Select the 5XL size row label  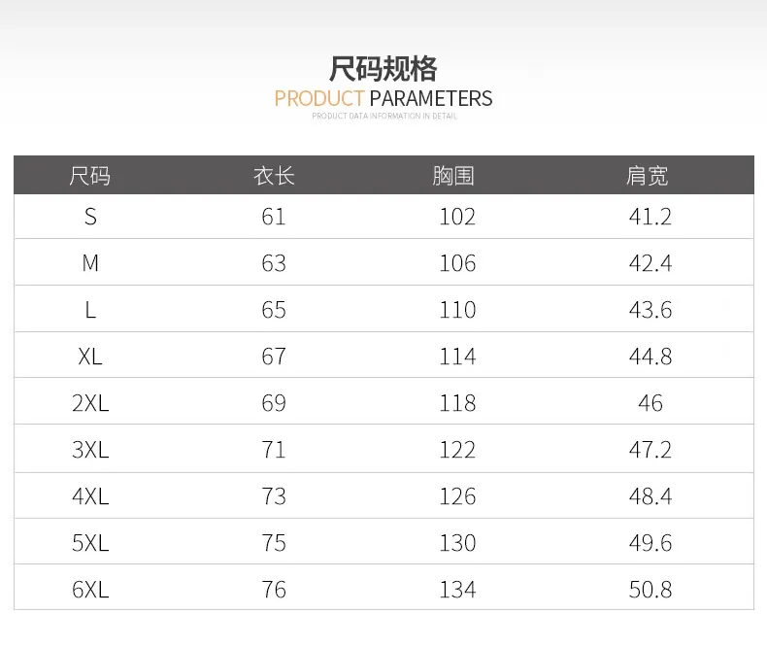(90, 543)
